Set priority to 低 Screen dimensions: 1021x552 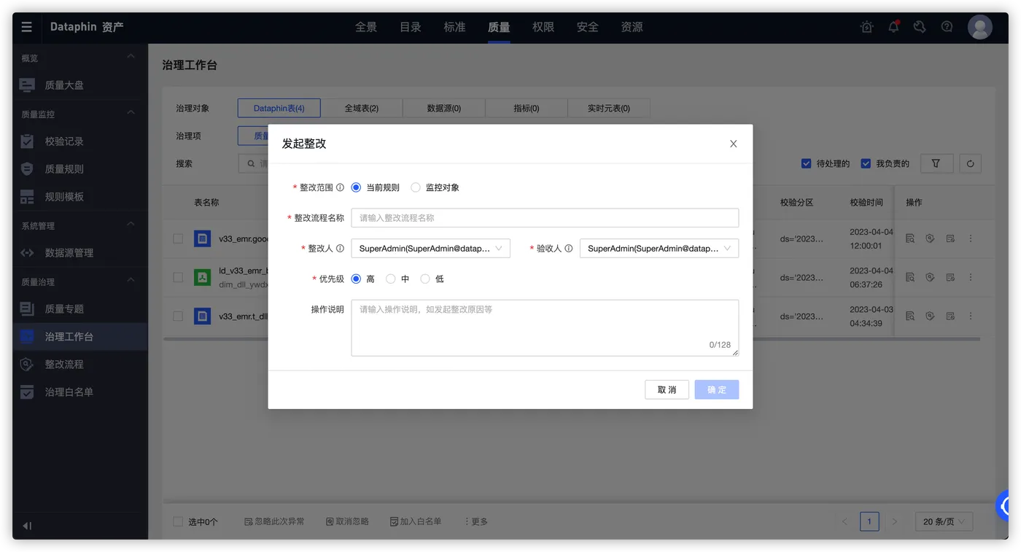(x=425, y=279)
